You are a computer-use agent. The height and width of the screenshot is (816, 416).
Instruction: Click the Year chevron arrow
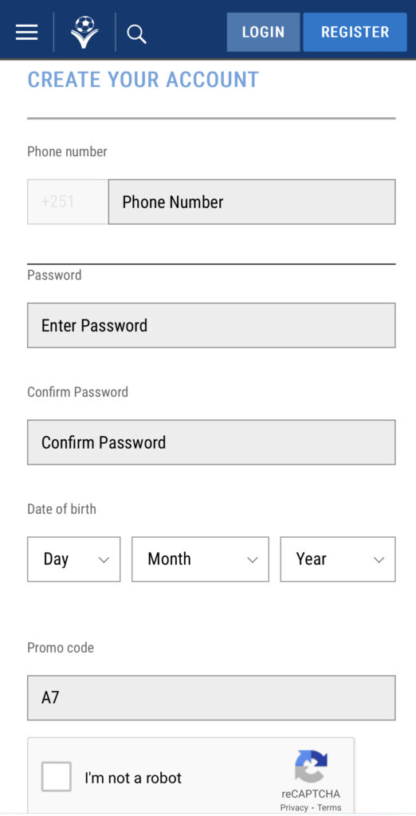379,560
